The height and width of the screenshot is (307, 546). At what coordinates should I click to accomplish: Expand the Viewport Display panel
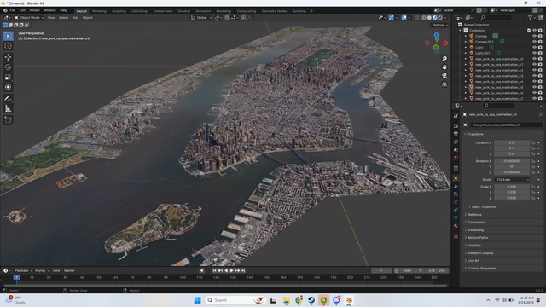(x=480, y=252)
